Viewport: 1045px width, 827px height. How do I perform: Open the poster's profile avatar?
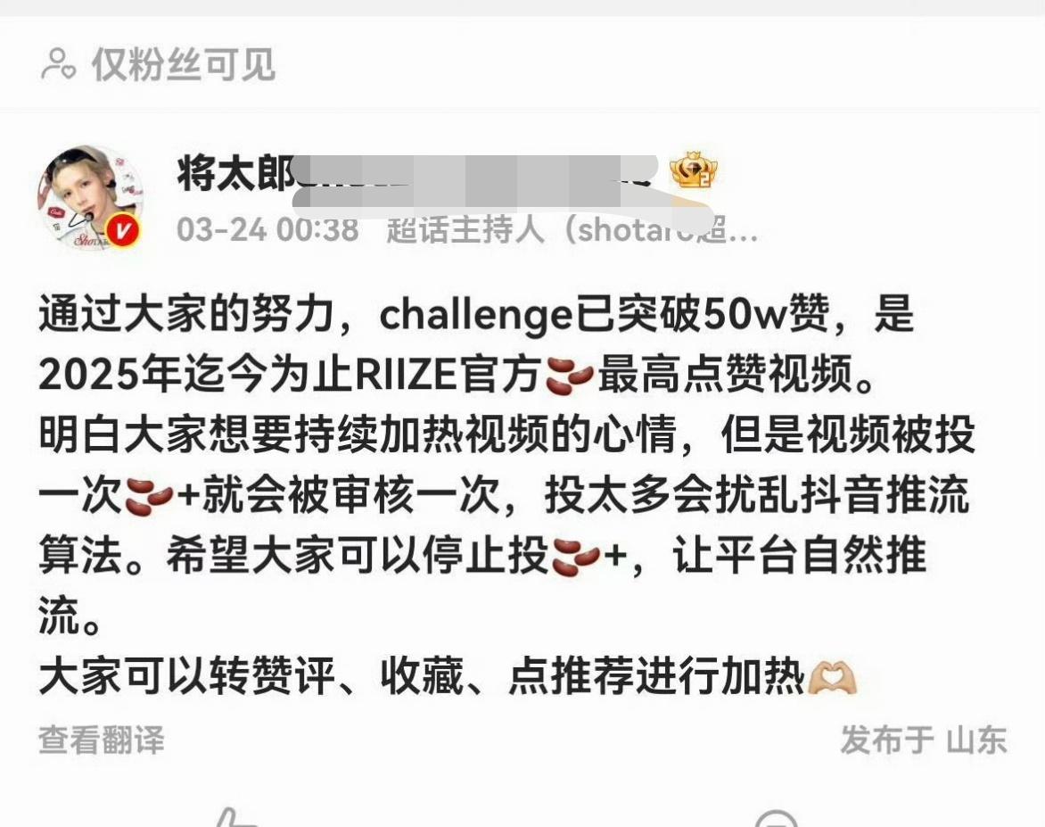[x=90, y=197]
